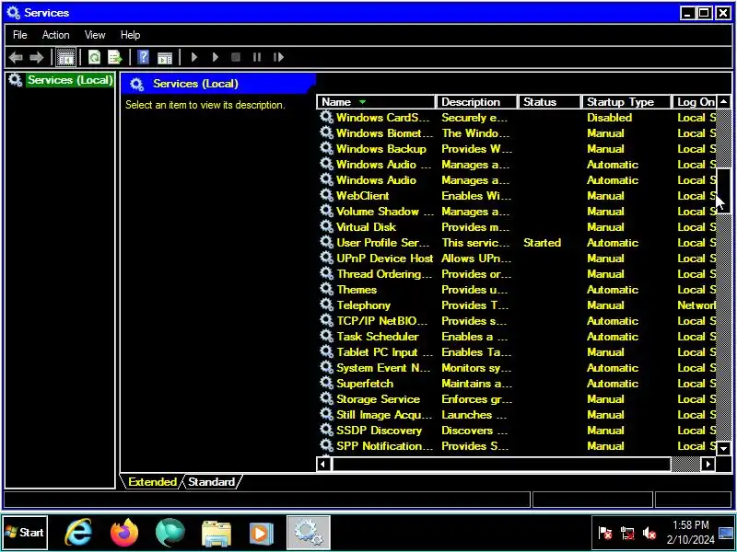Image resolution: width=737 pixels, height=552 pixels.
Task: Sort by the Log On column header
Action: tap(695, 102)
